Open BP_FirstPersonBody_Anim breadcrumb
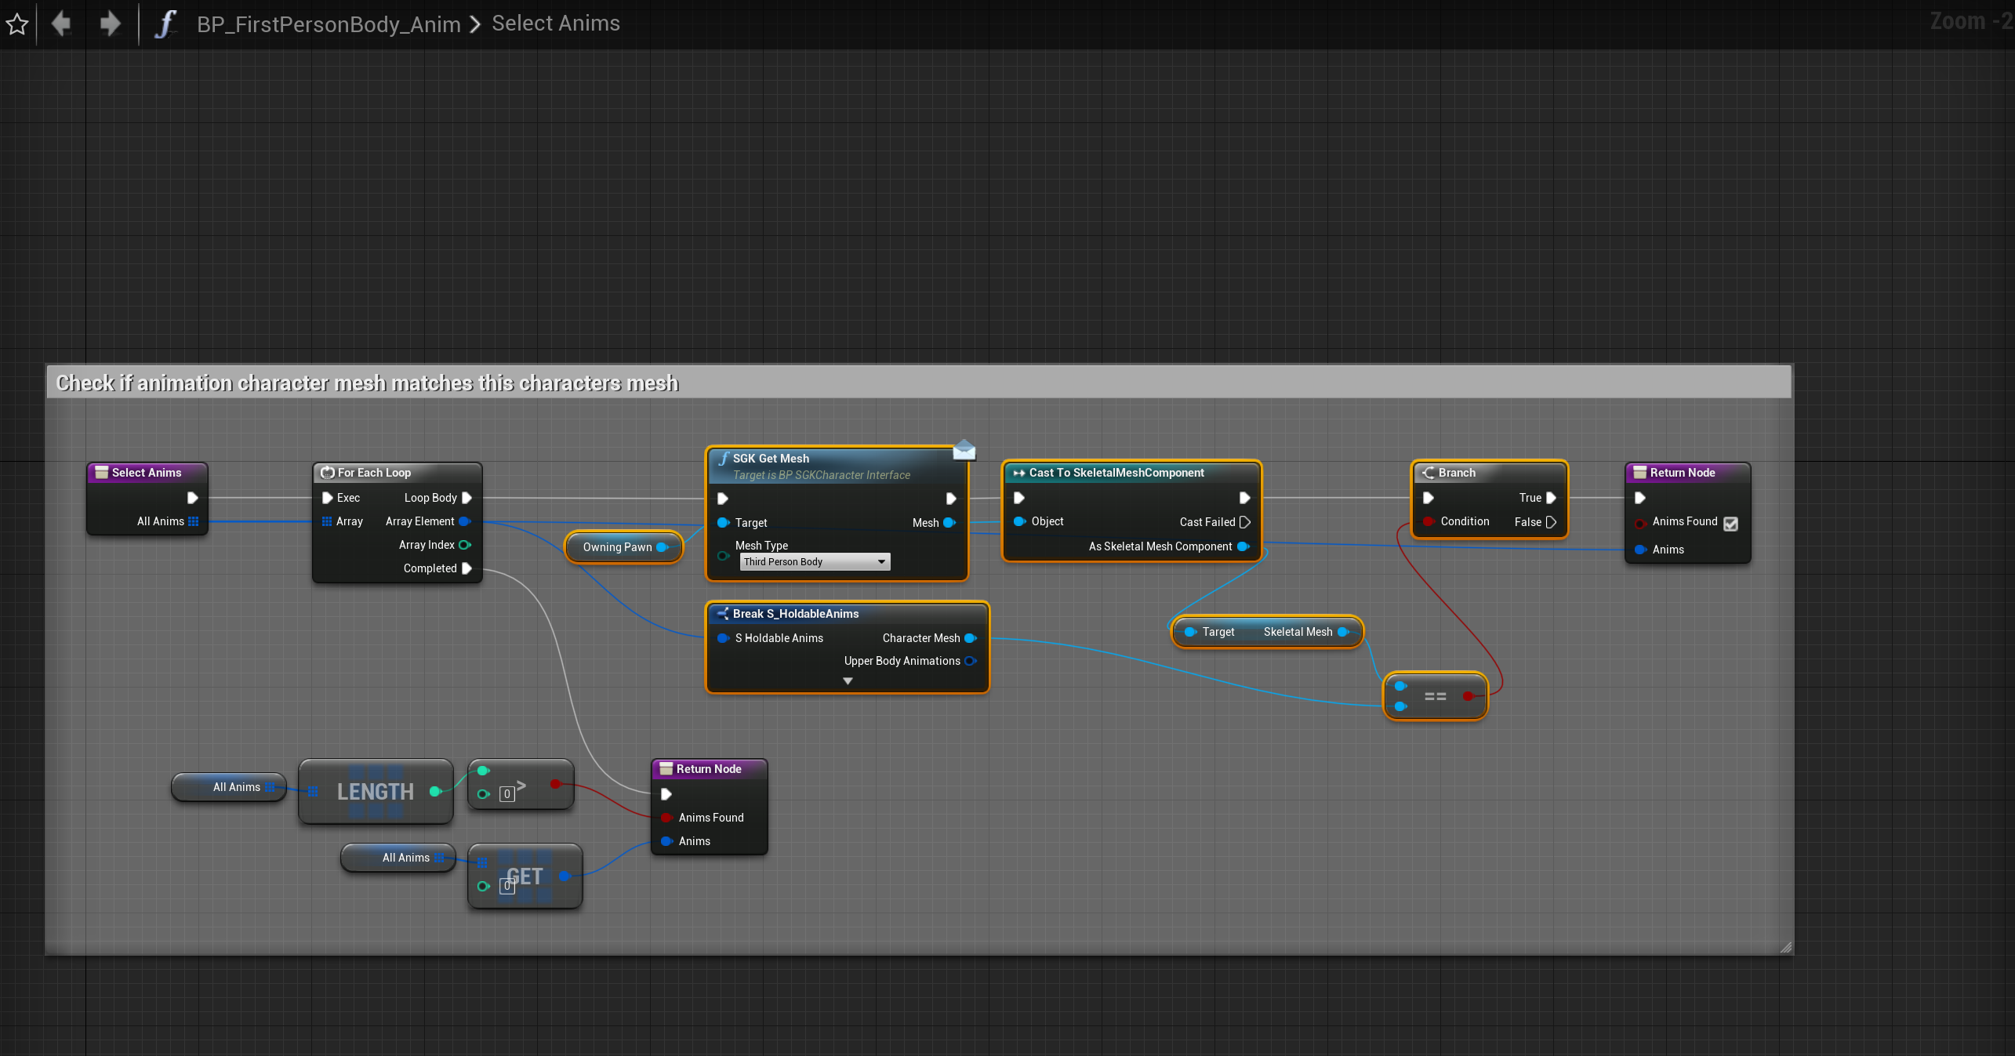This screenshot has width=2015, height=1056. [329, 24]
